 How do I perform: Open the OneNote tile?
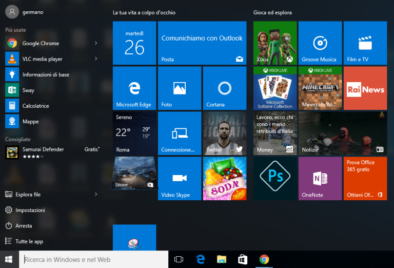tap(320, 179)
